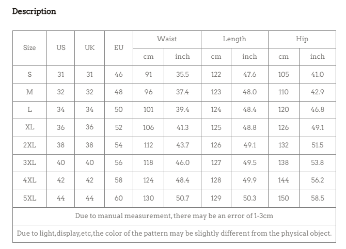Click the US column header
The image size is (346, 249).
(x=61, y=48)
